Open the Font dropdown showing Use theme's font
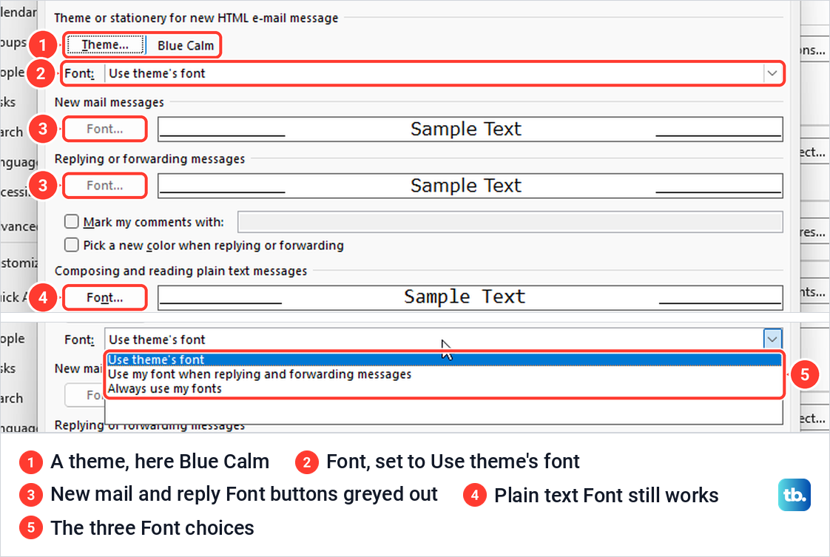 444,73
